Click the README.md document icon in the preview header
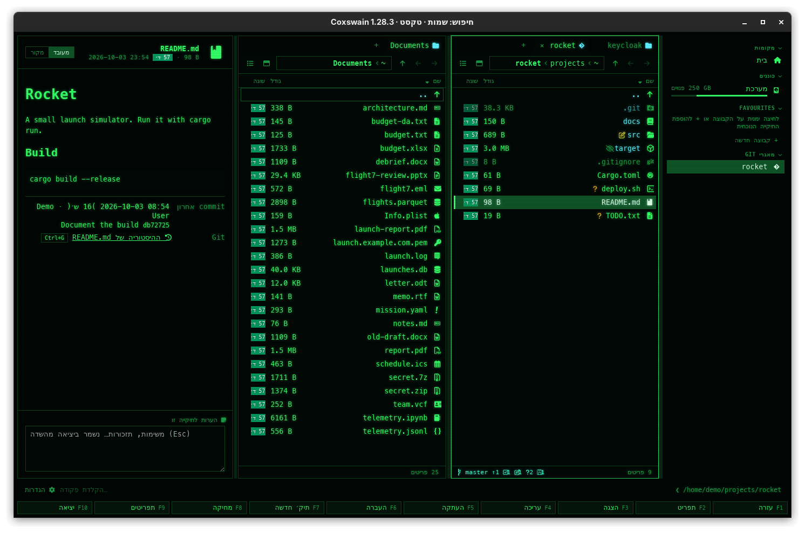Image resolution: width=805 pixels, height=533 pixels. 216,52
